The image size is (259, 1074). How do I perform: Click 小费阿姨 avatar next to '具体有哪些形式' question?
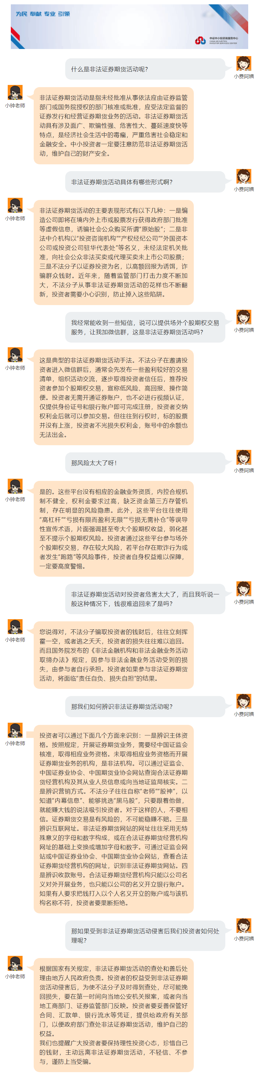[244, 176]
